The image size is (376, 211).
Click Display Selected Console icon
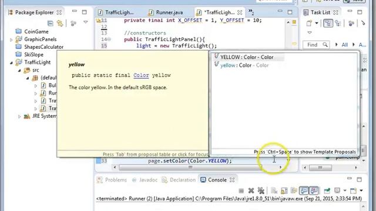pyautogui.click(x=337, y=190)
